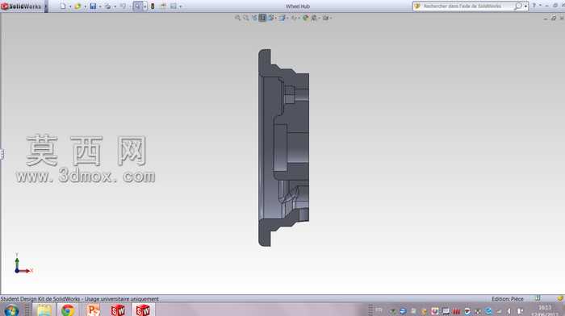Expand the left panel handle
The width and height of the screenshot is (565, 316).
pyautogui.click(x=2, y=155)
